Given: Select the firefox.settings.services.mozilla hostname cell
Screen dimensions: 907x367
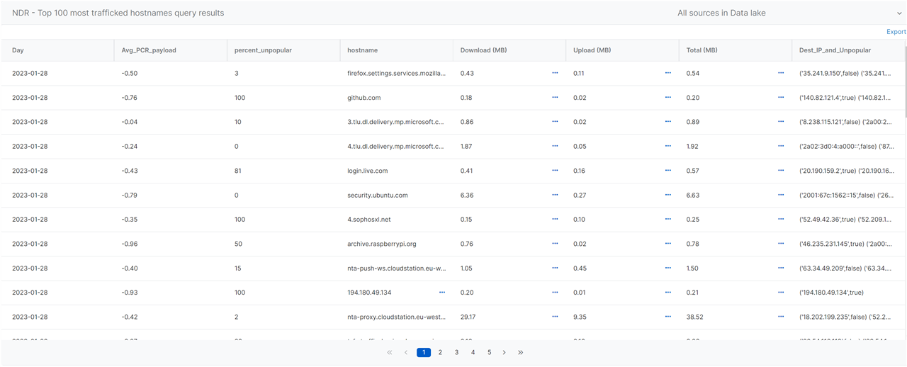Looking at the screenshot, I should point(396,73).
